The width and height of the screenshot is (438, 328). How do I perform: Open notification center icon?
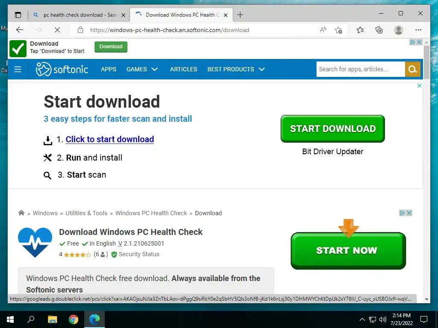[424, 319]
